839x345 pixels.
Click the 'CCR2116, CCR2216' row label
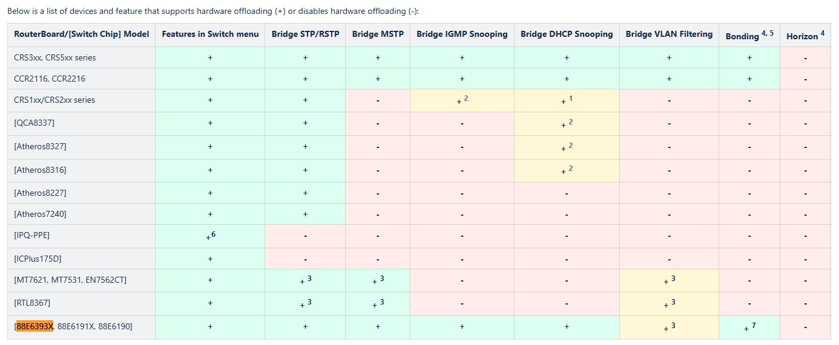pos(50,79)
